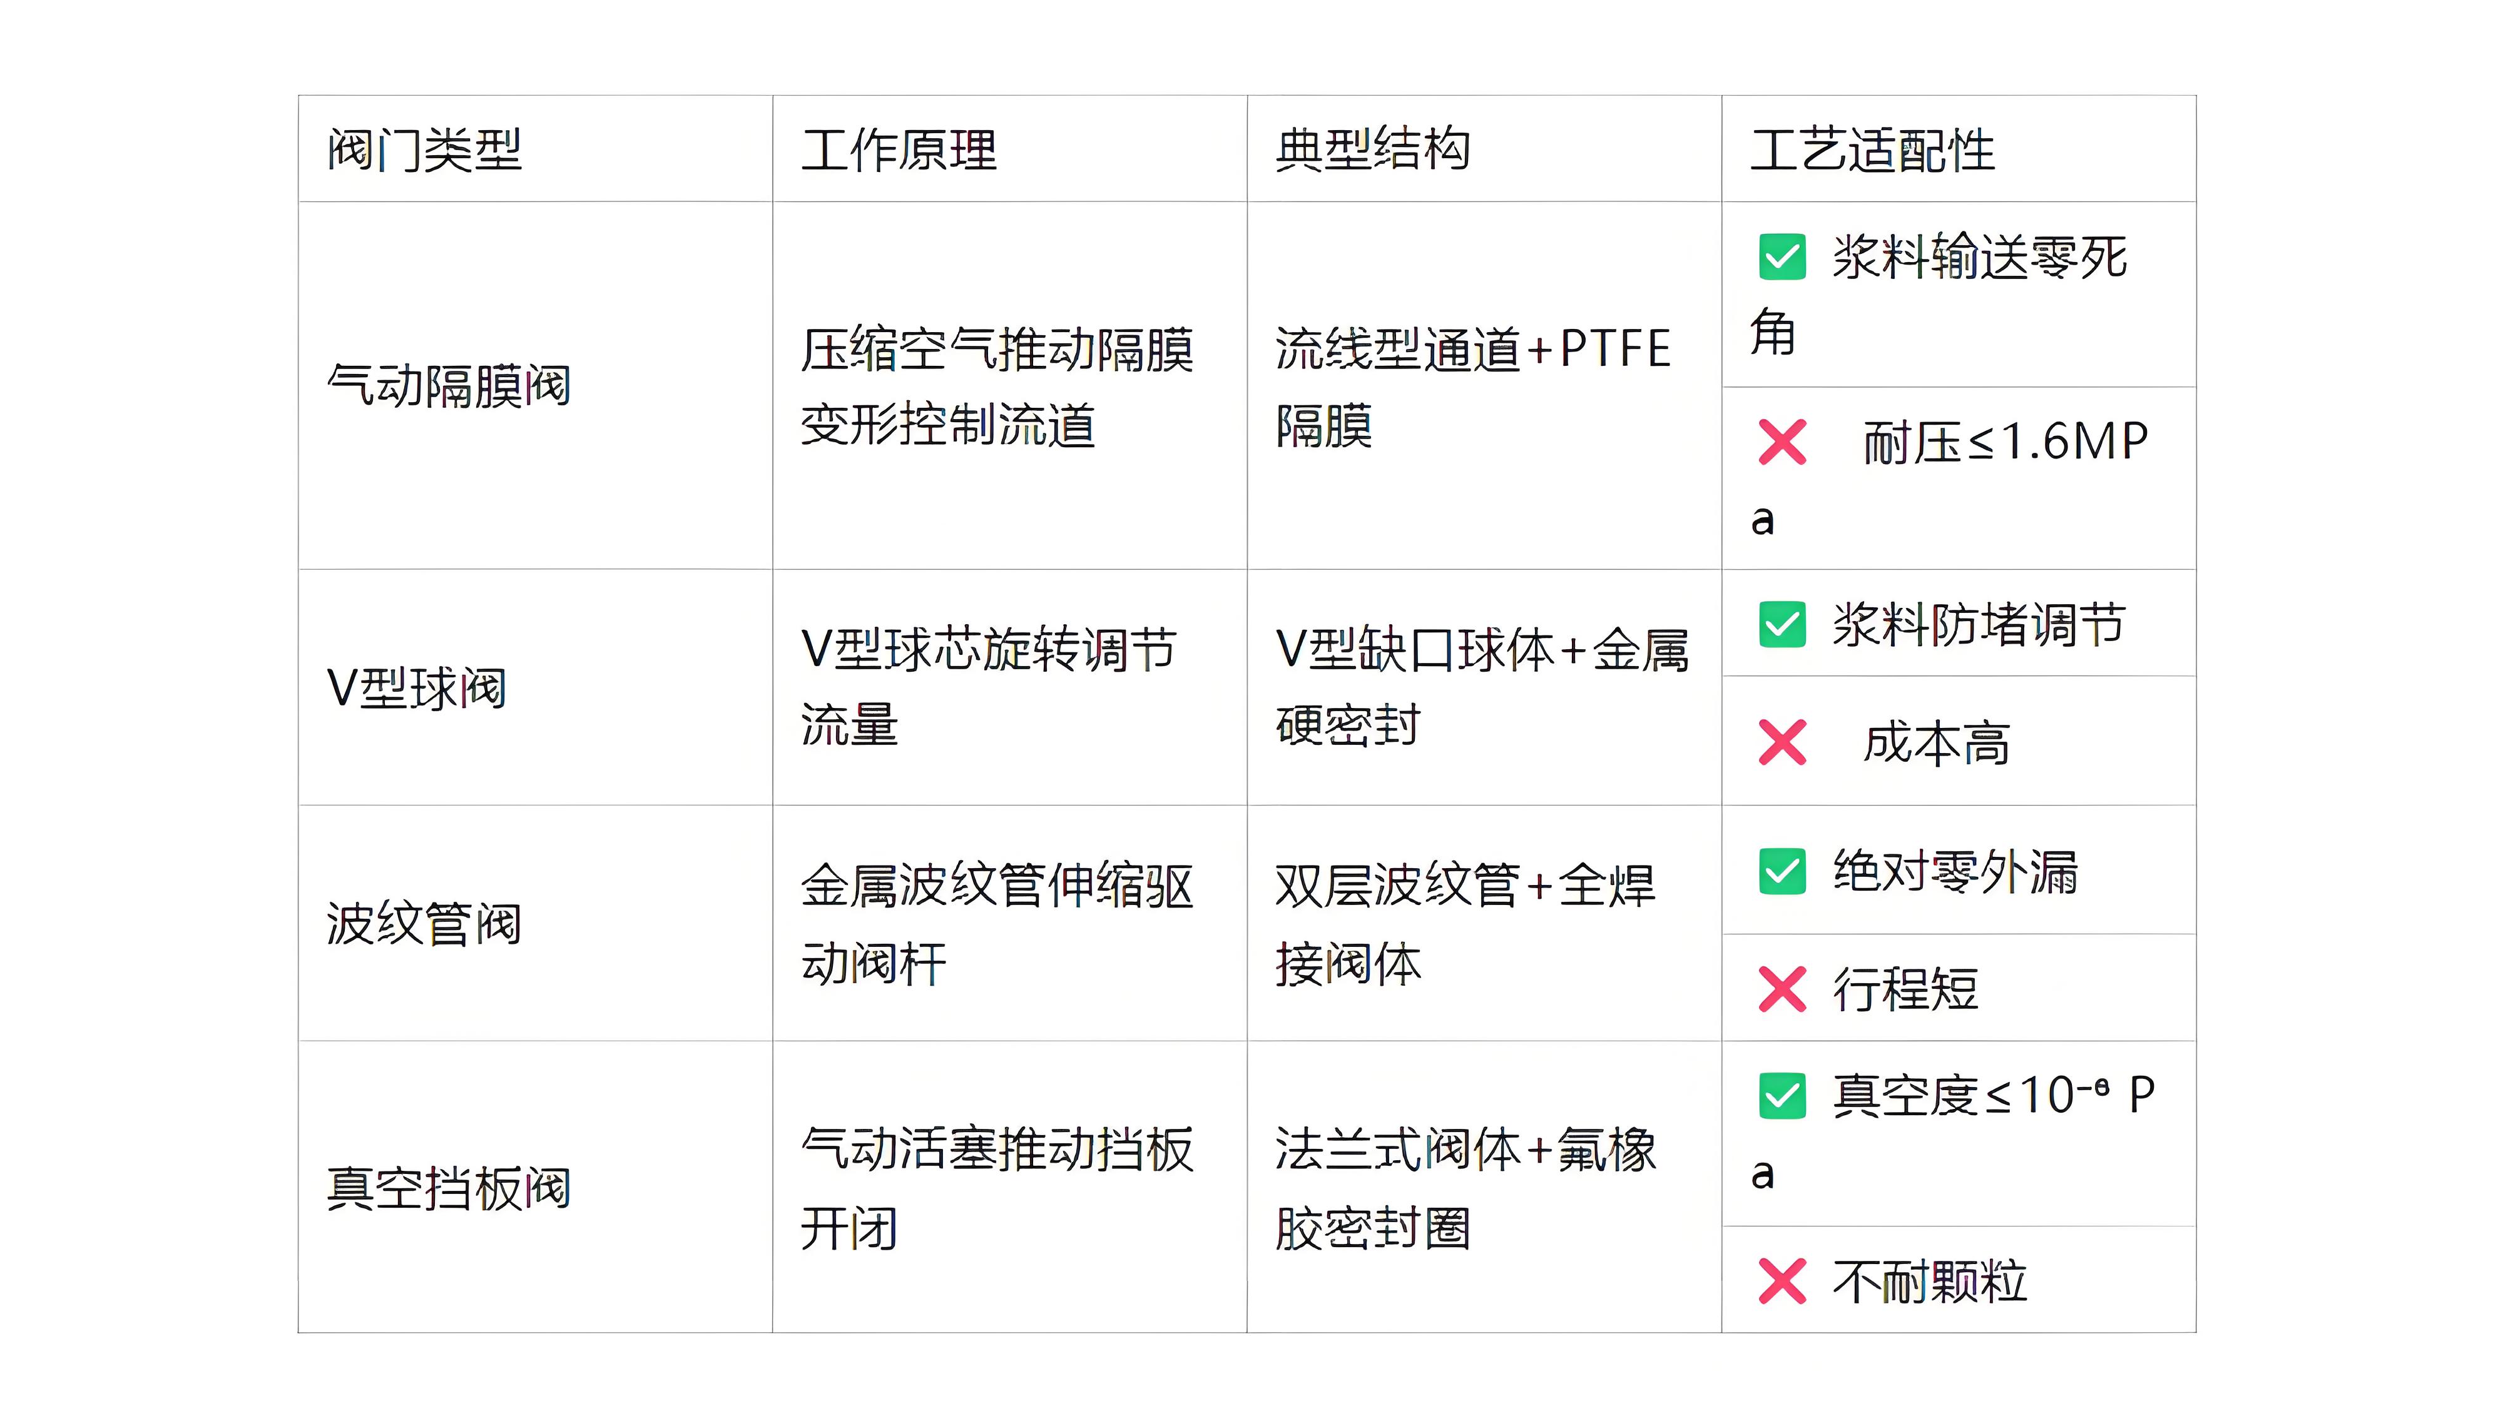Image resolution: width=2503 pixels, height=1406 pixels.
Task: Select the 气动活塞推动挡板开闭 cell
Action: pyautogui.click(x=996, y=1188)
